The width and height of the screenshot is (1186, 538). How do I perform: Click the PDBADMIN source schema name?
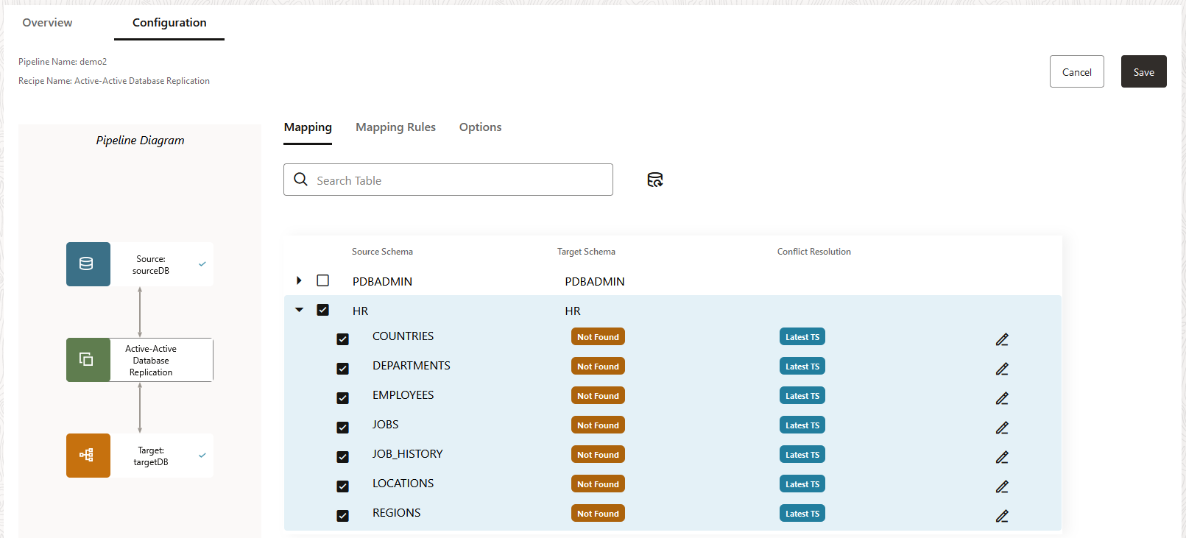click(x=382, y=281)
